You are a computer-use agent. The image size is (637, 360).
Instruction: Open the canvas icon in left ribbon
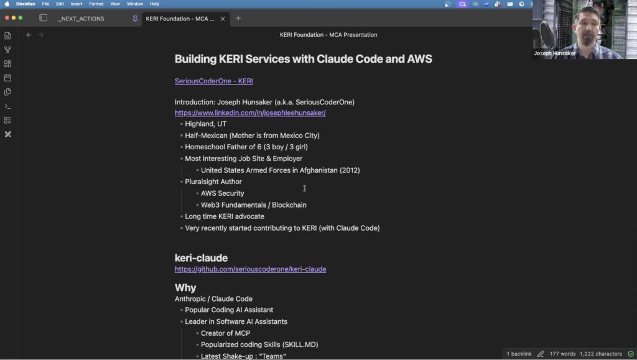(7, 64)
